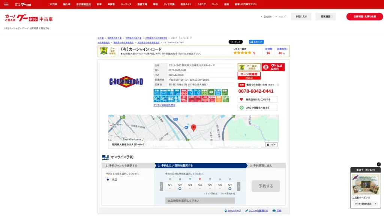Click the お気に入り button
Image resolution: width=384 pixels, height=216 pixels.
301,16
